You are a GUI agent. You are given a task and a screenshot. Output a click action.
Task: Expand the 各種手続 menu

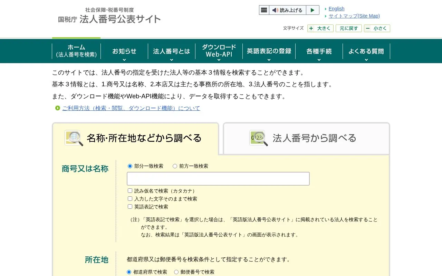319,51
